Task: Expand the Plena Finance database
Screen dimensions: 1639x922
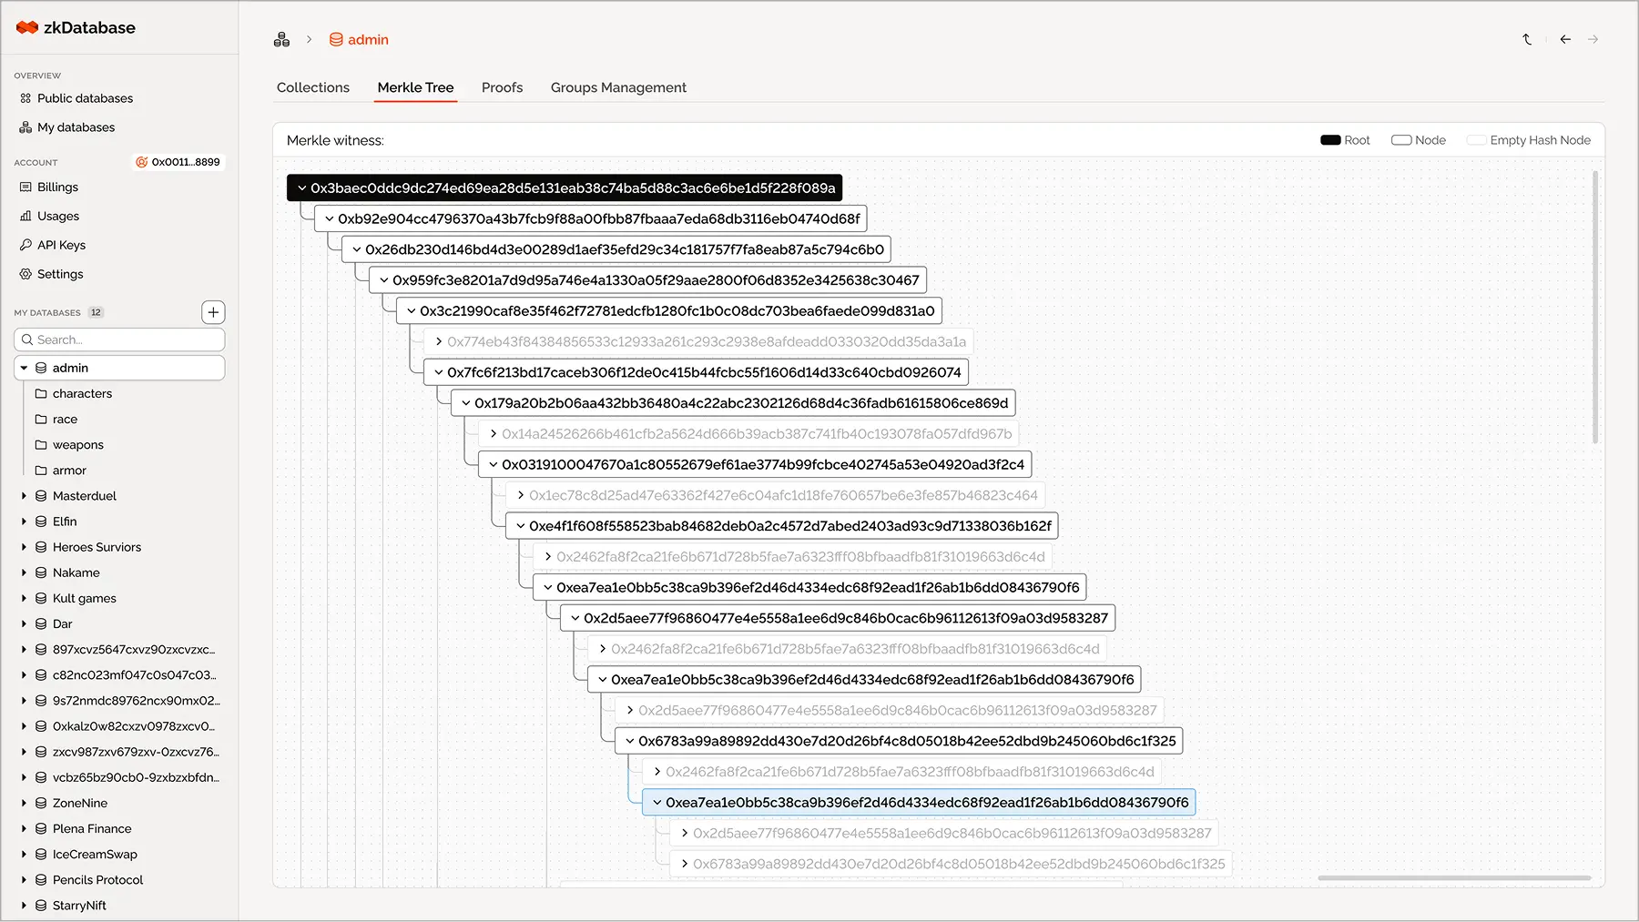Action: click(24, 828)
